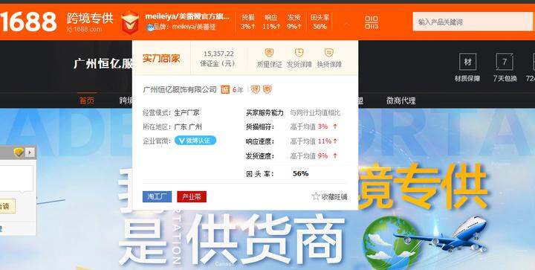Click the star icon for 收藏旺铺

(x=316, y=196)
